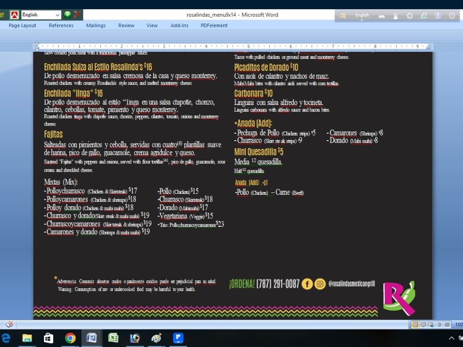Viewport: 463px width, 347px height.
Task: Expand the floating bar English language selector
Action: [362, 16]
